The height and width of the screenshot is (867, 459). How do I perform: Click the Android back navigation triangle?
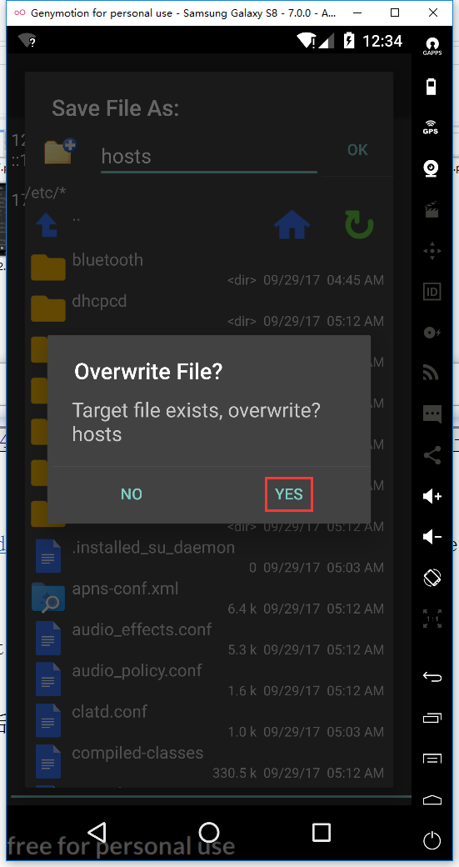(97, 832)
